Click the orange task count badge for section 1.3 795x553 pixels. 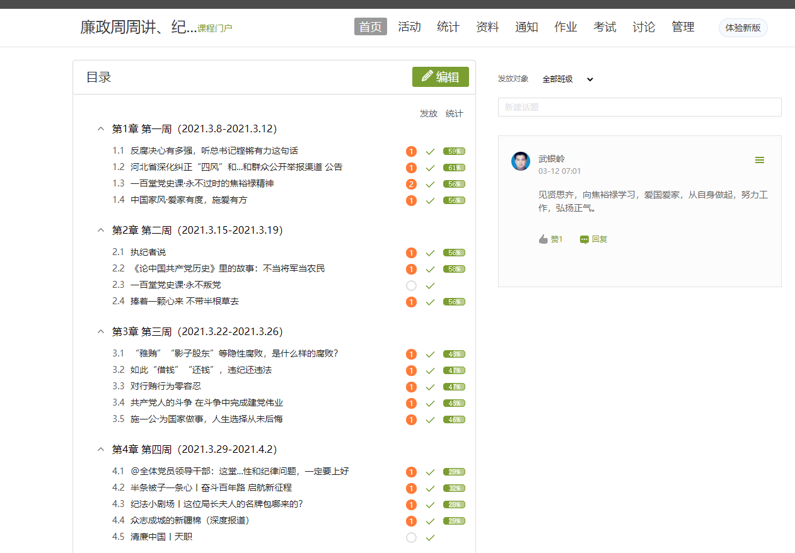pos(412,185)
